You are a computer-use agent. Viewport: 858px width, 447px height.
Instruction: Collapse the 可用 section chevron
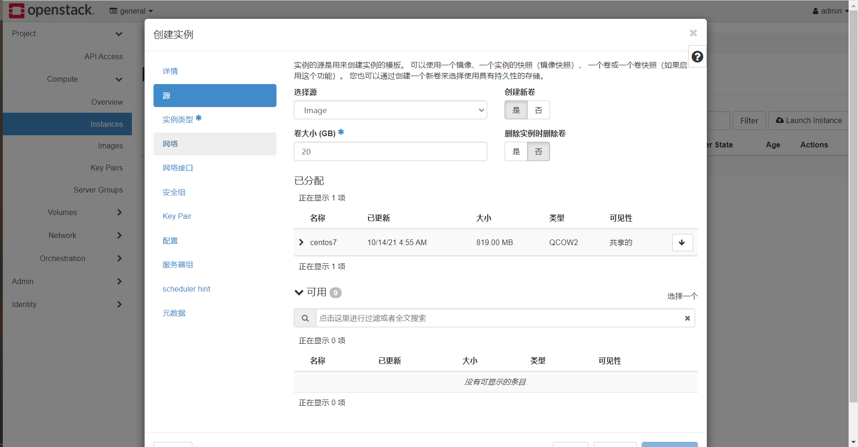[299, 293]
